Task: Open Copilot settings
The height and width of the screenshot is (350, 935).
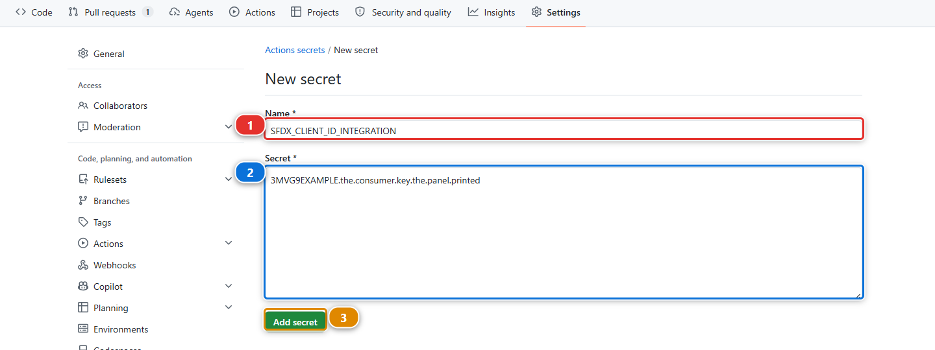Action: [156, 286]
